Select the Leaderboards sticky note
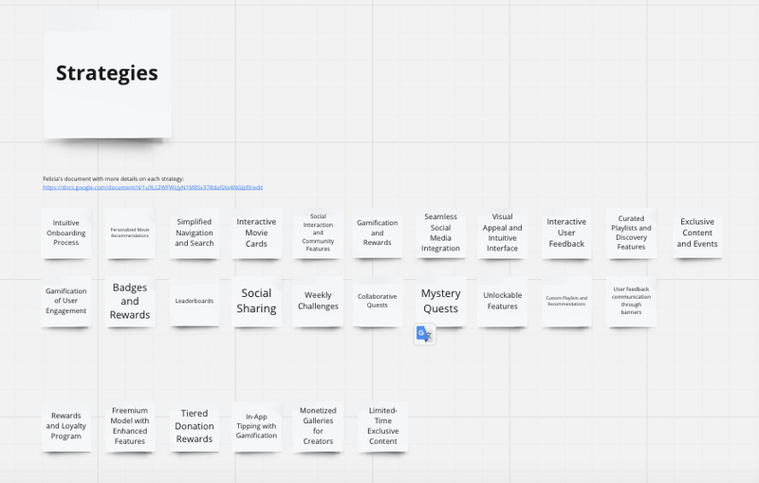Viewport: 759px width, 483px height. point(194,302)
